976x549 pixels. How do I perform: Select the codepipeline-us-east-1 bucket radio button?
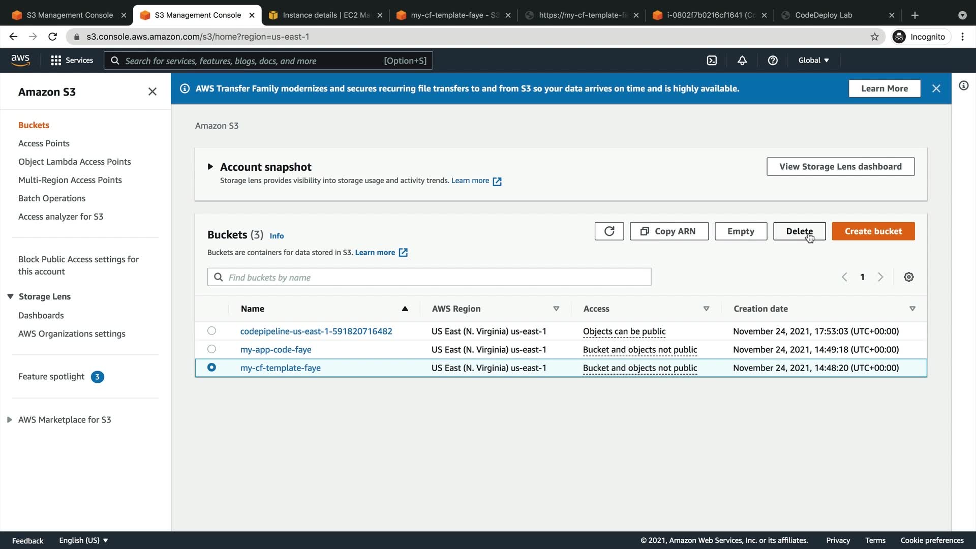(211, 331)
